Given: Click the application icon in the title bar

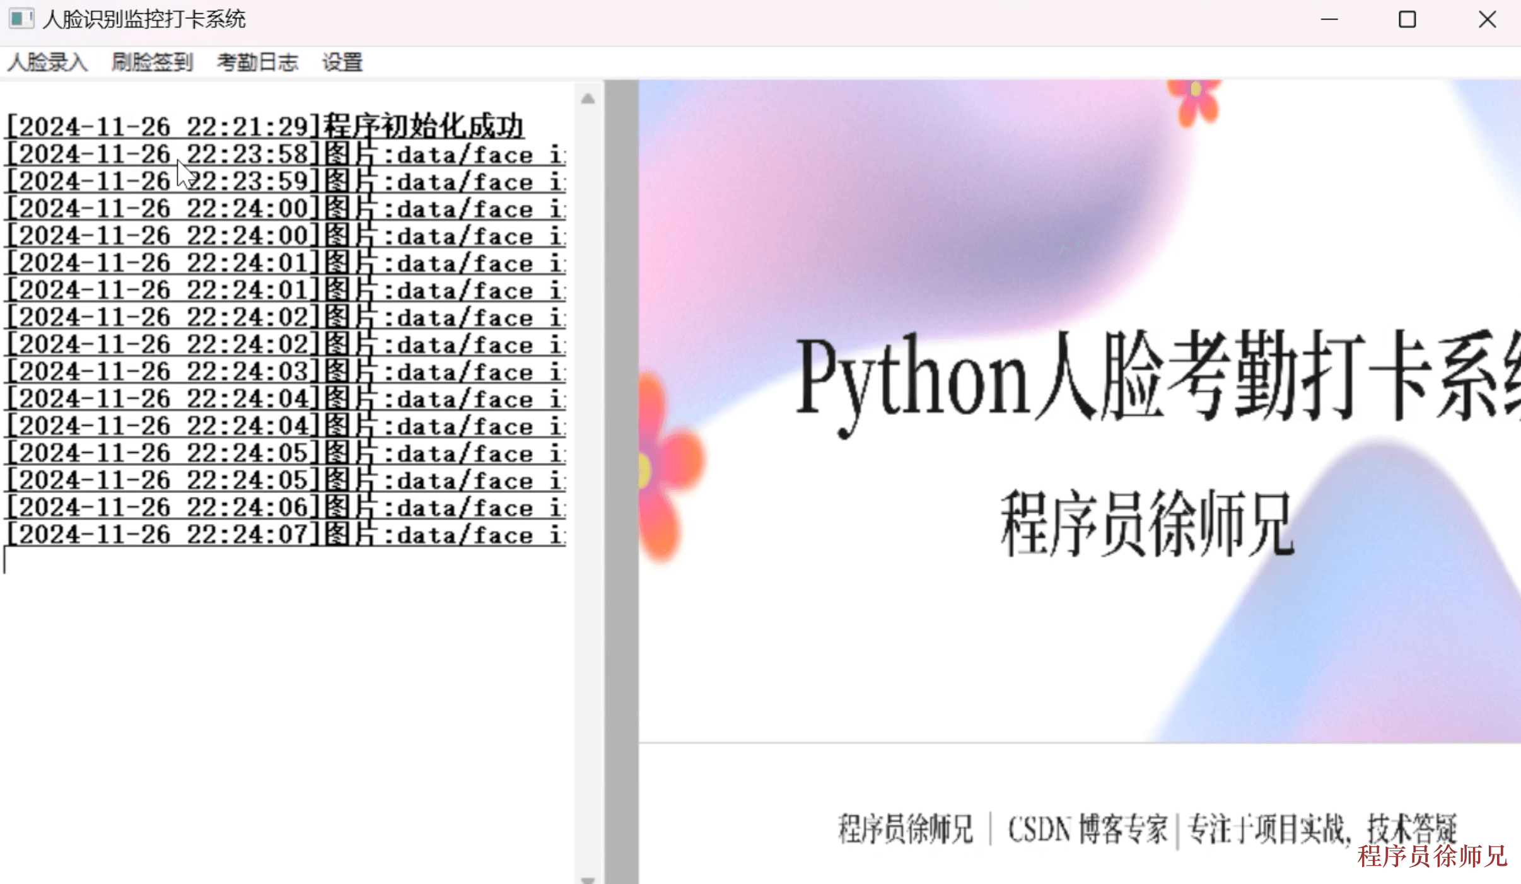Looking at the screenshot, I should pyautogui.click(x=21, y=19).
